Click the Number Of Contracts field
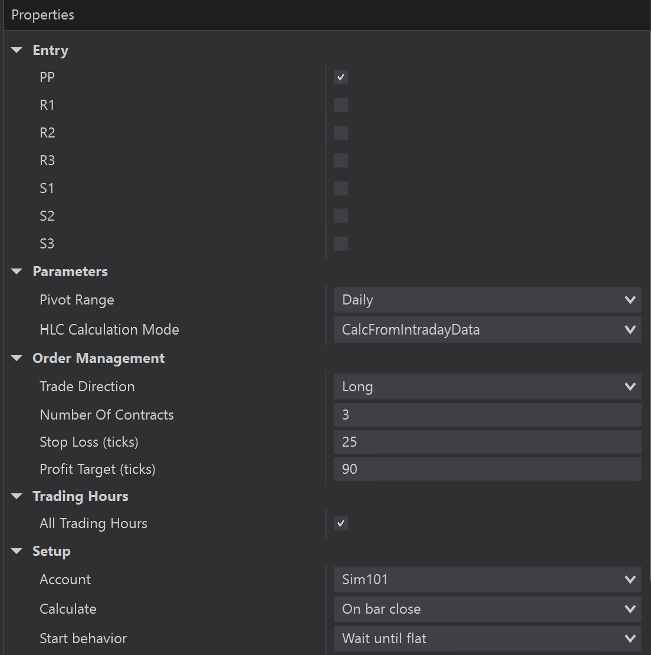The height and width of the screenshot is (655, 651). coord(487,415)
